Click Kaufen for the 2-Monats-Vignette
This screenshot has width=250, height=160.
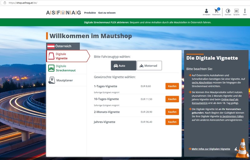[x=172, y=112]
